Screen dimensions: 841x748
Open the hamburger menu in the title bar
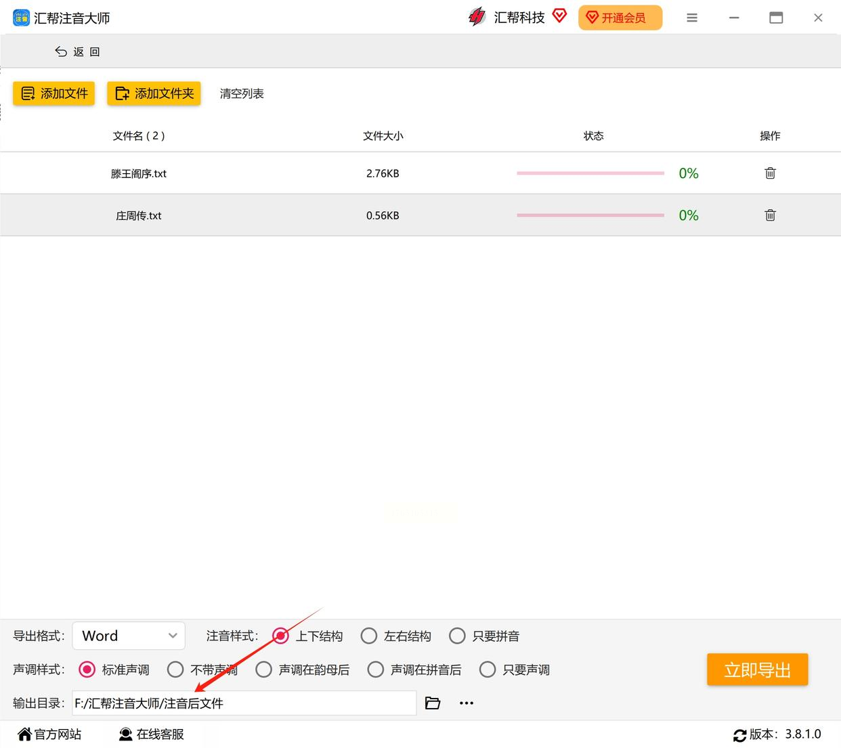[692, 18]
